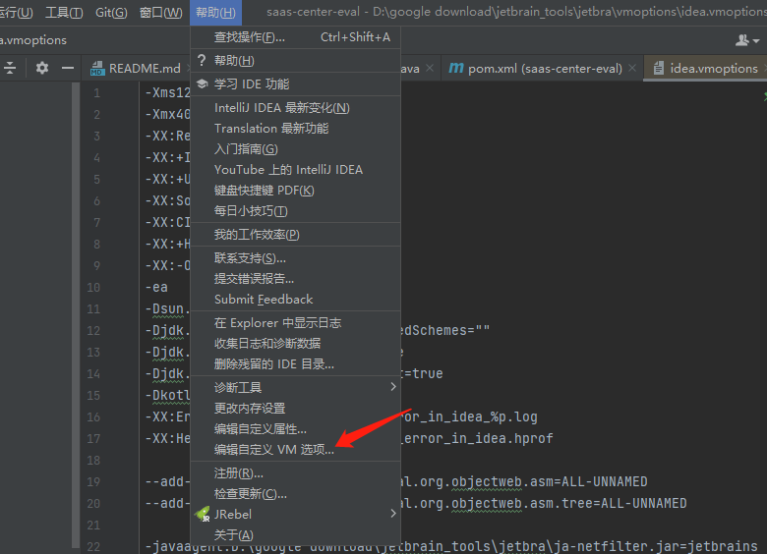Open the 窗口(W) menu
Viewport: 767px width, 554px height.
(161, 12)
